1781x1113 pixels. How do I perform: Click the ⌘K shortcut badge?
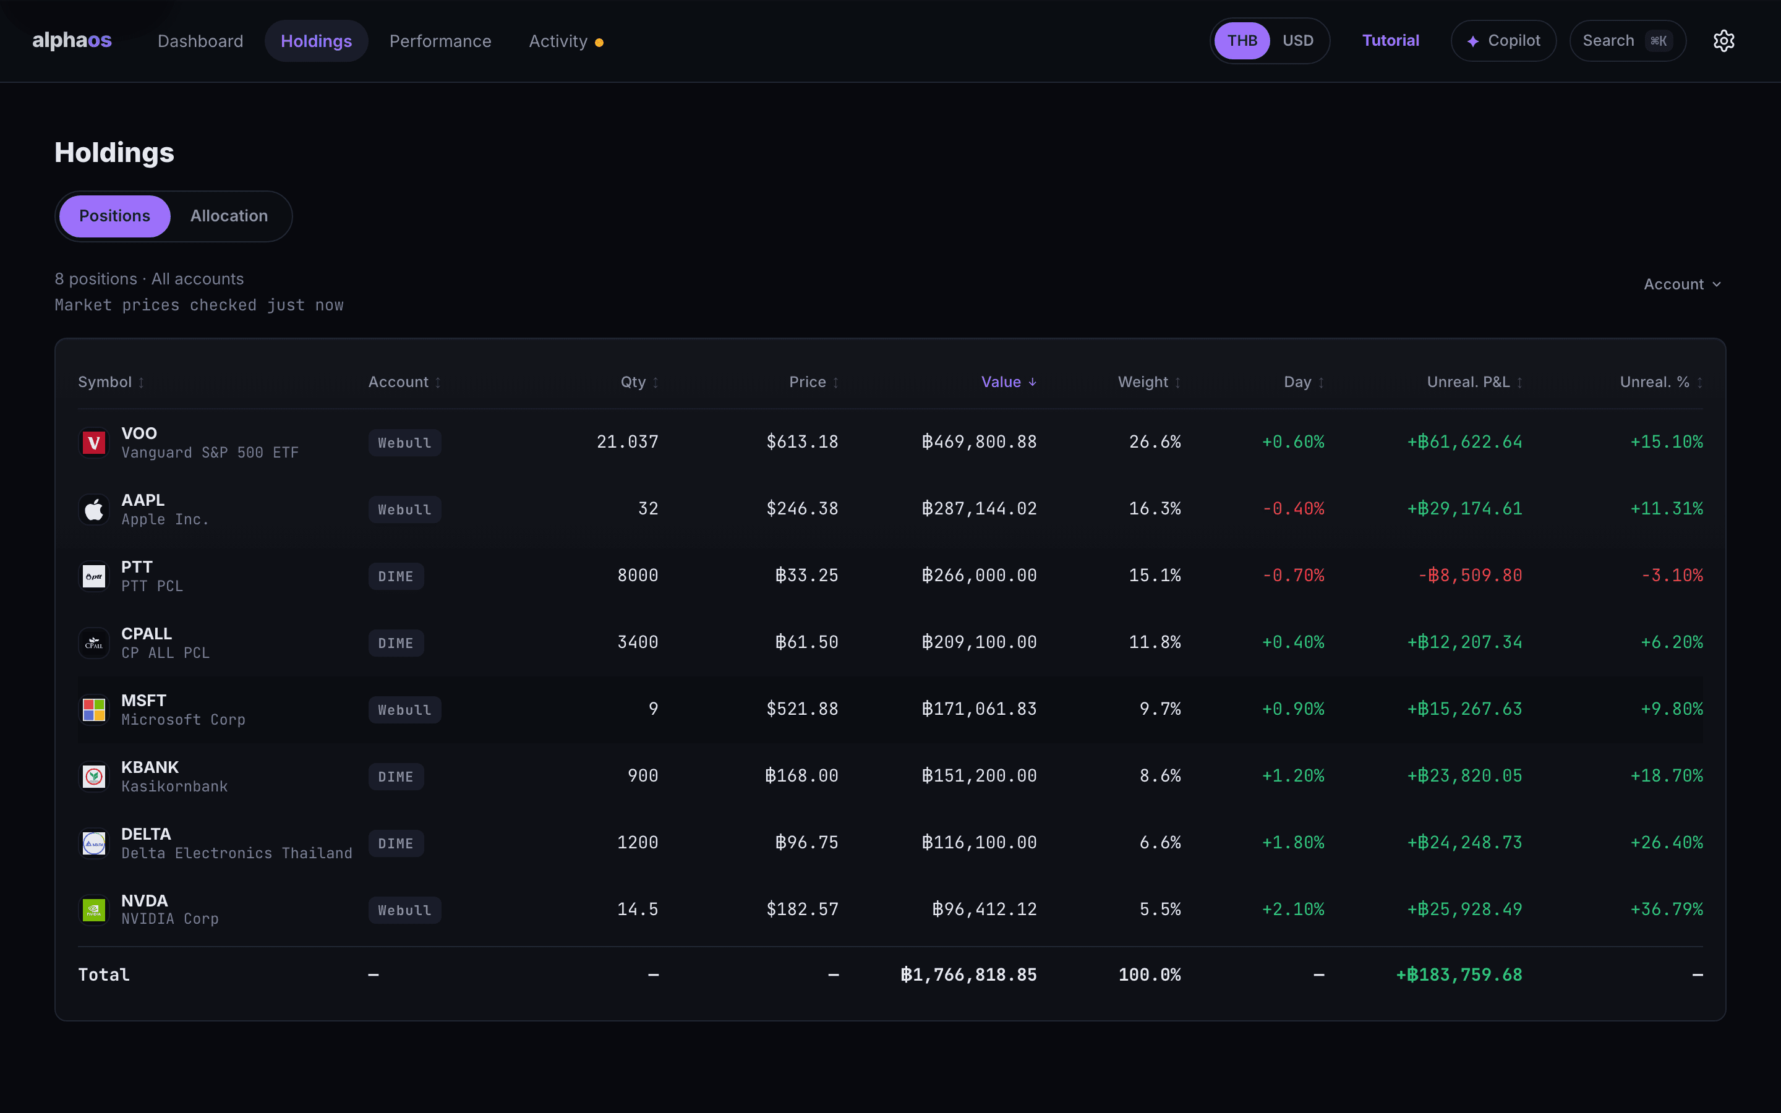1658,41
